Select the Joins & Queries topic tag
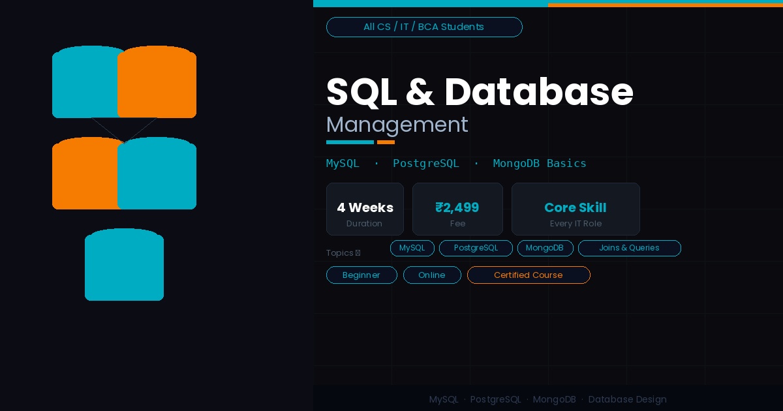This screenshot has width=783, height=411. 630,248
